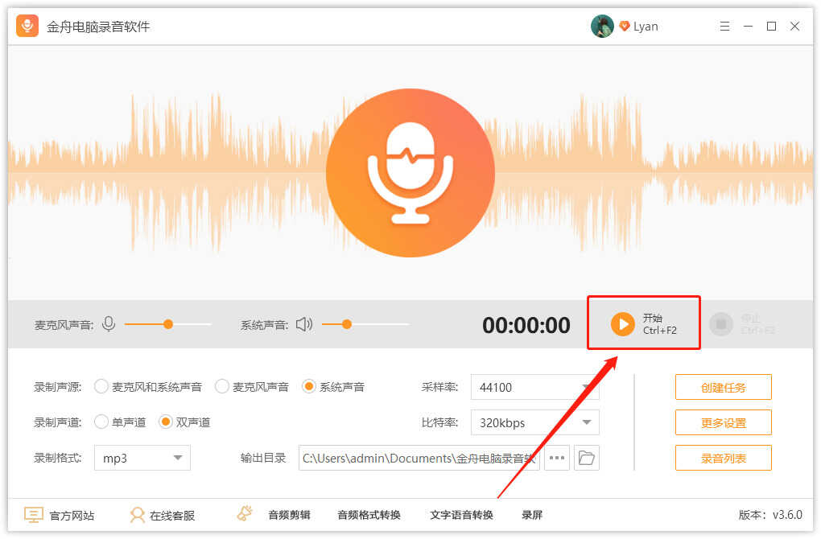Expand the mp3 recording format dropdown
This screenshot has width=821, height=539.
click(x=142, y=458)
